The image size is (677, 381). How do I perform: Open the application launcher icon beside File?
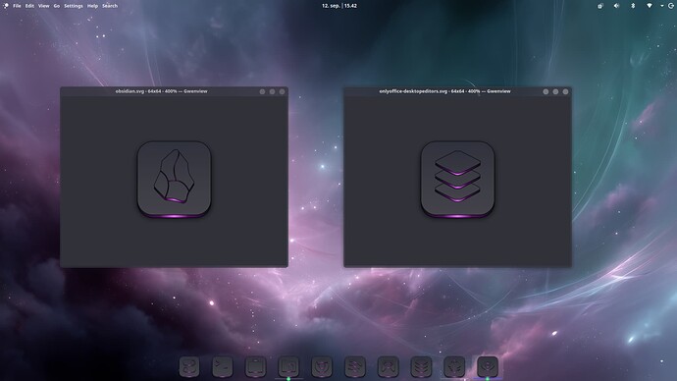(6, 6)
